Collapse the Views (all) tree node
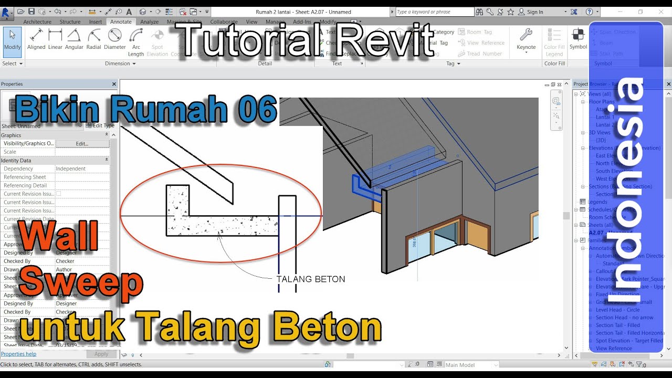Screen dimensions: 672x378 tap(576, 94)
